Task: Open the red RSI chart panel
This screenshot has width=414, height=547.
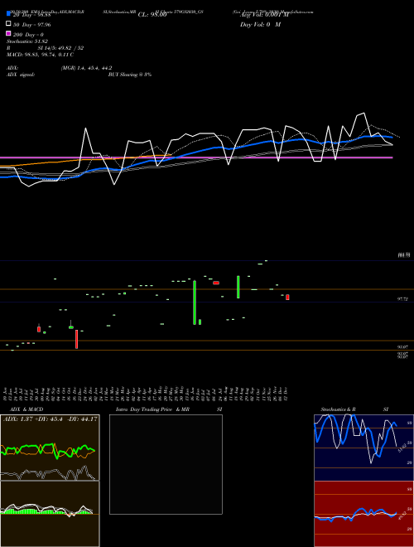Action: (x=363, y=514)
